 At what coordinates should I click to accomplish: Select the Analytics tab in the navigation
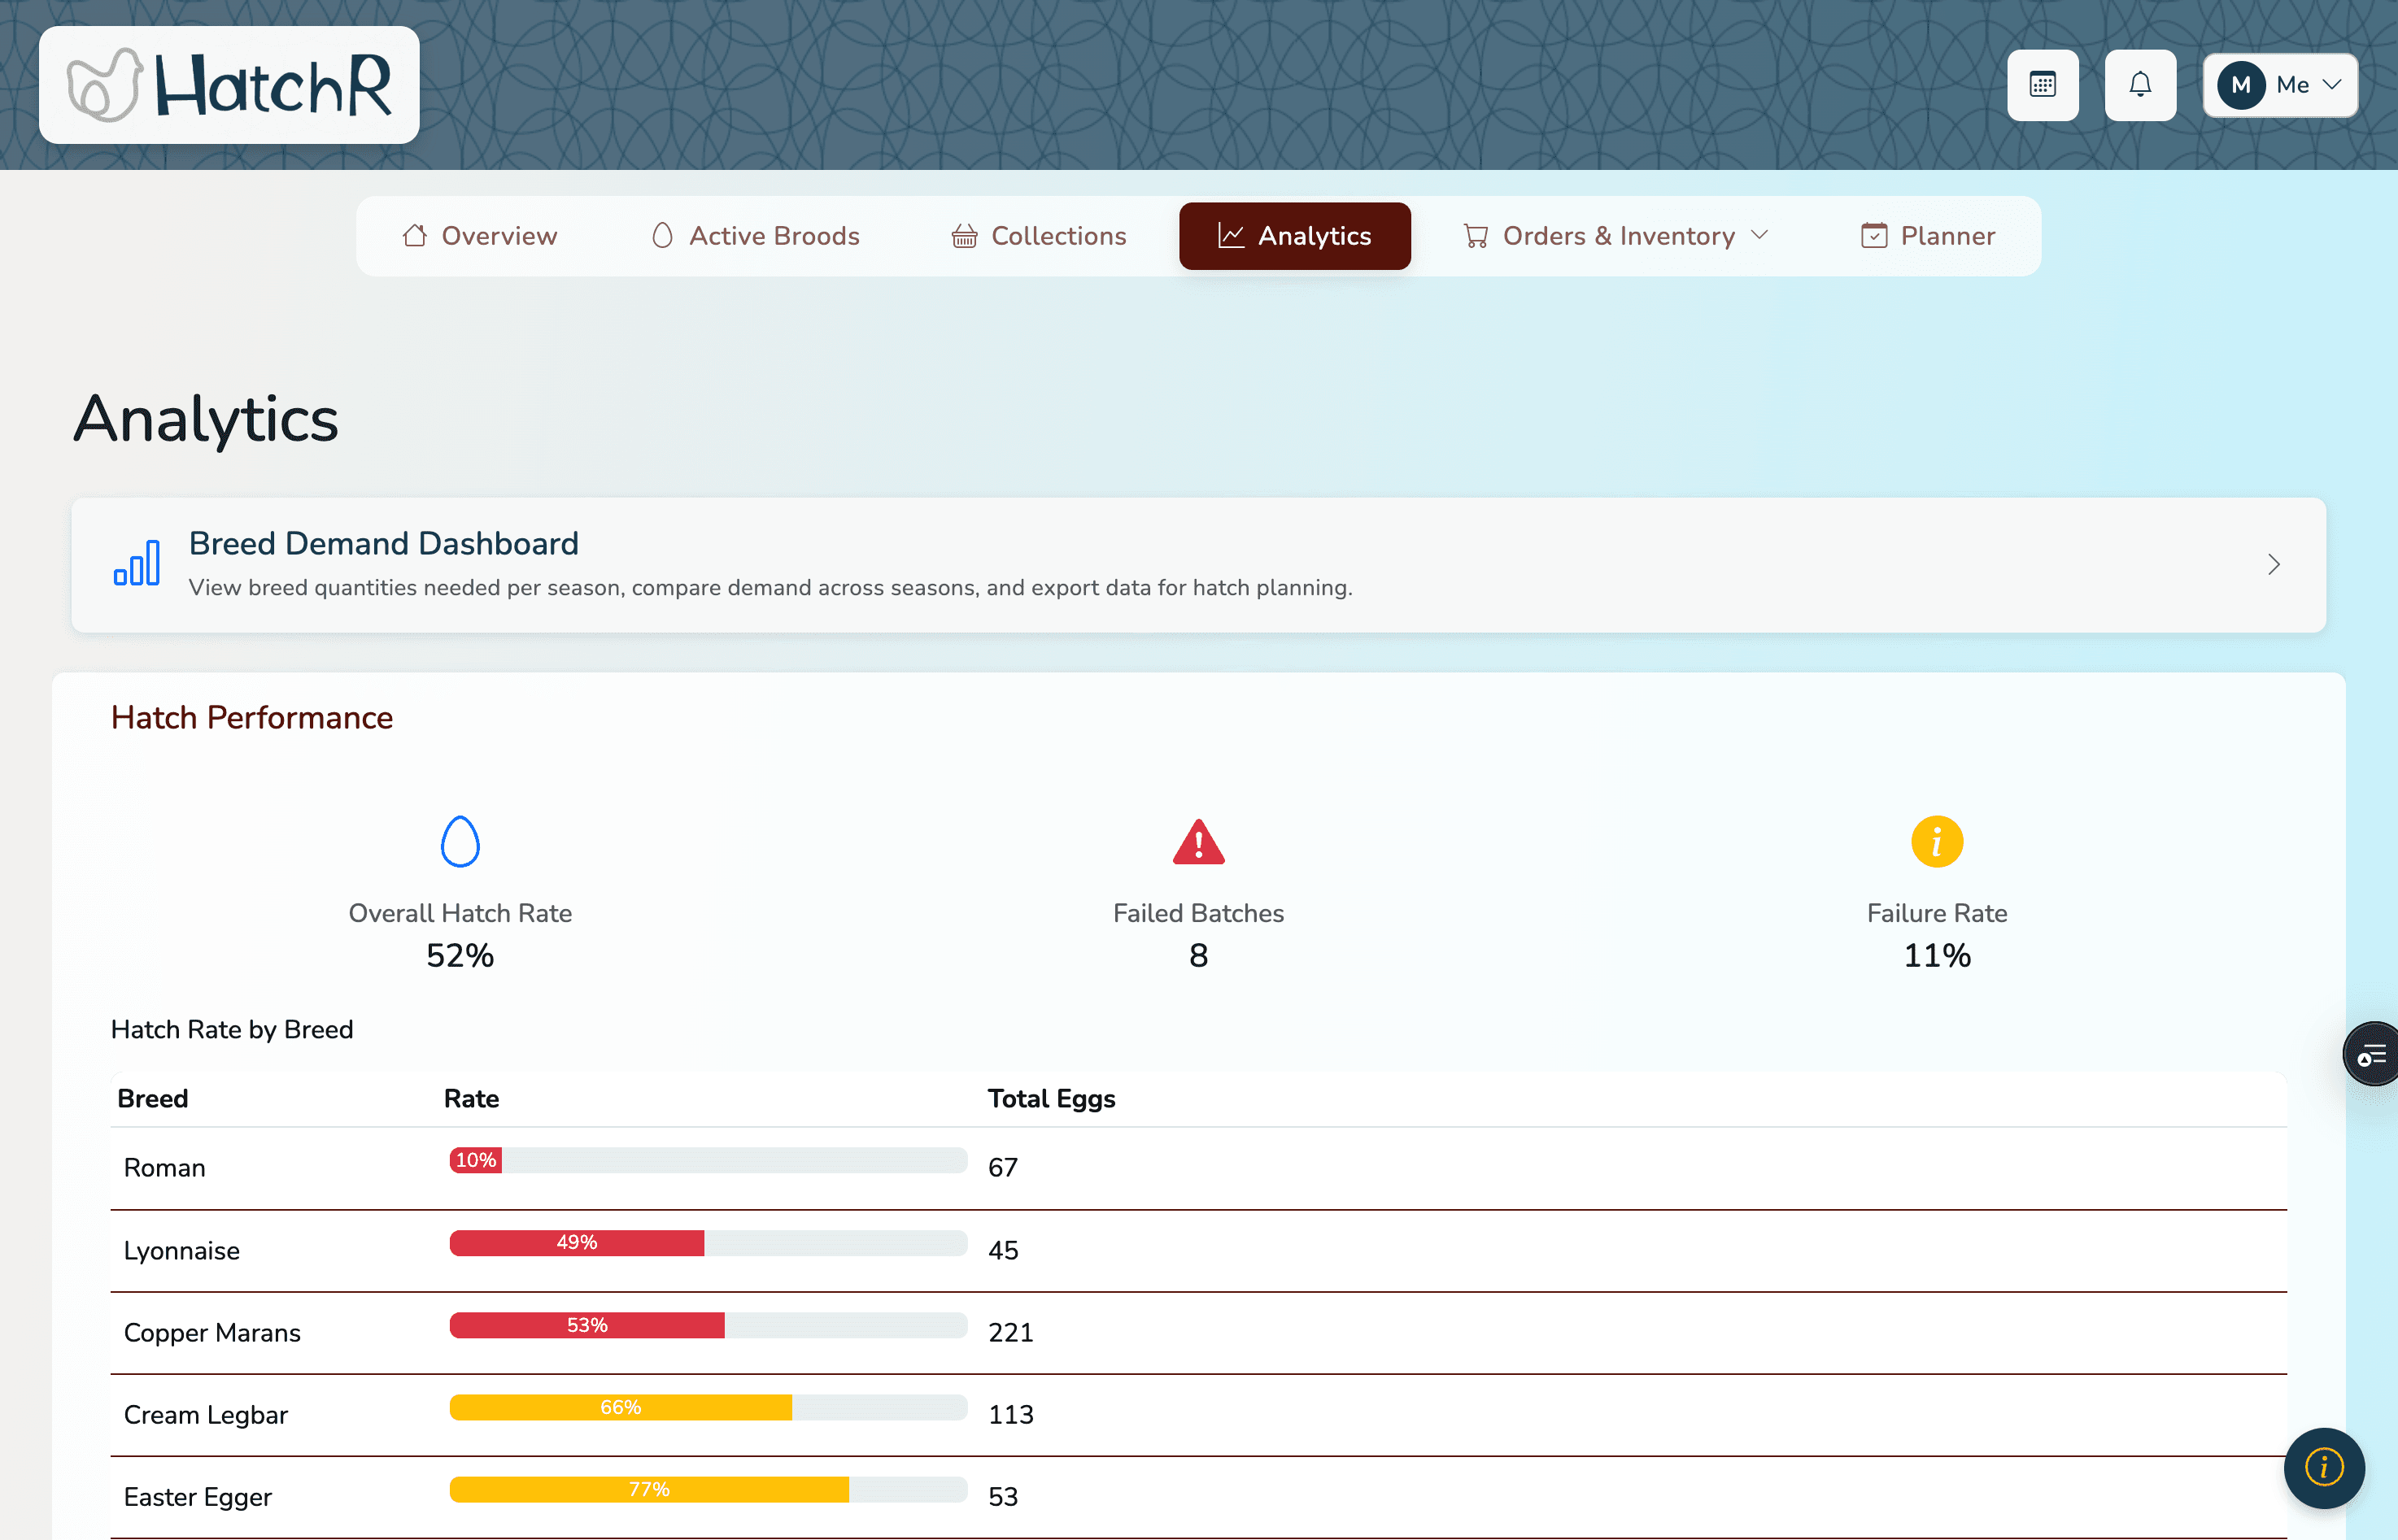point(1294,236)
